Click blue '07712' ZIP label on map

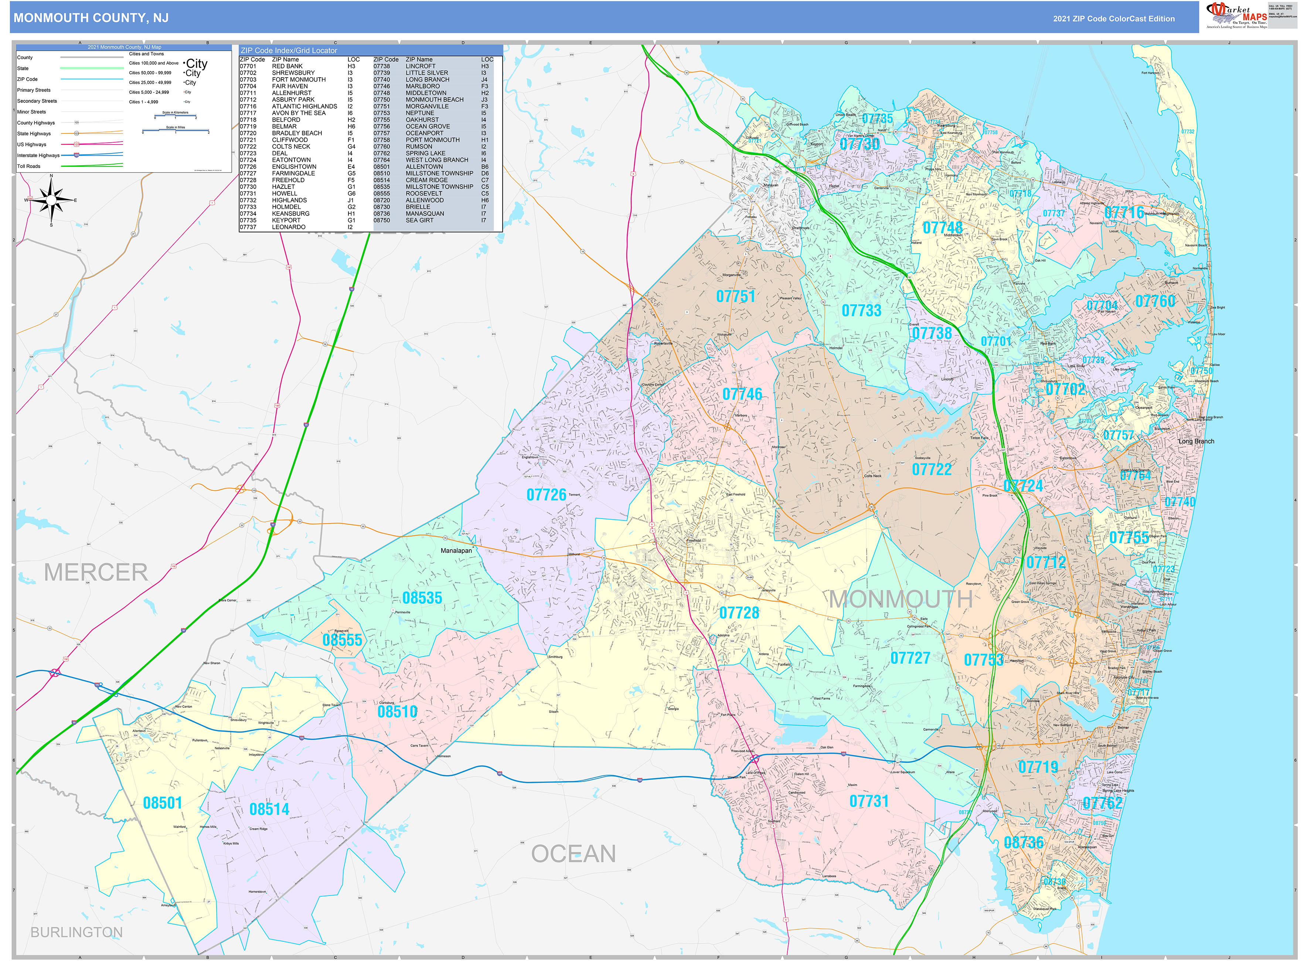(x=1046, y=563)
